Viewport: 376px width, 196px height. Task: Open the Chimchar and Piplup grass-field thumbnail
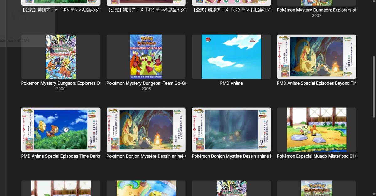61,130
